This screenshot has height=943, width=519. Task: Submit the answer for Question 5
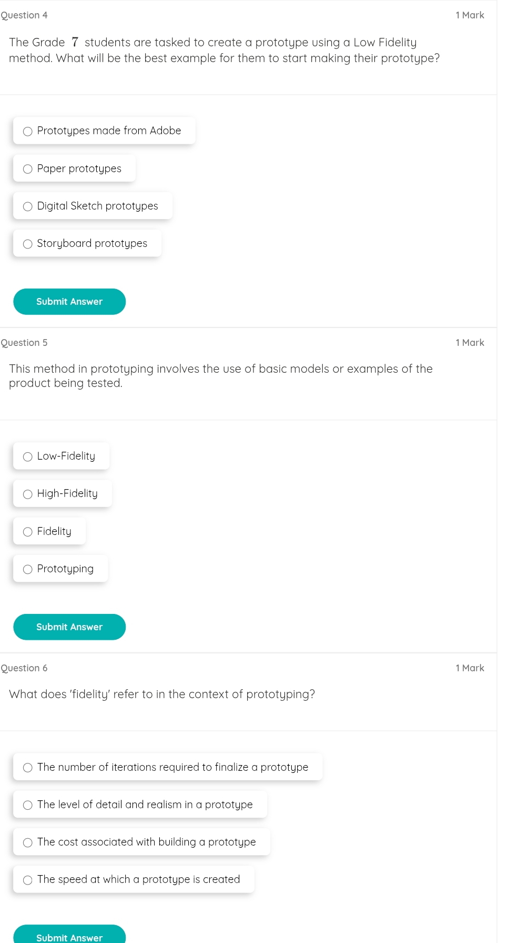click(69, 627)
